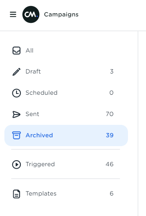Click the CM logo
The width and height of the screenshot is (146, 216).
[31, 14]
